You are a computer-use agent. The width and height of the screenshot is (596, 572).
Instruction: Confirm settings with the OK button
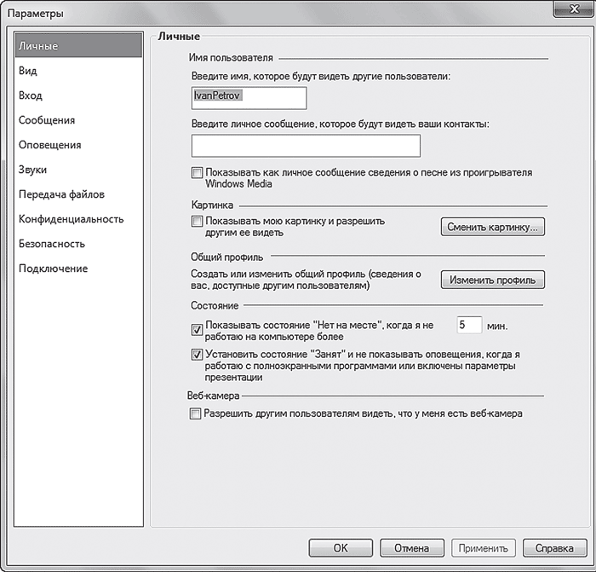pyautogui.click(x=340, y=548)
